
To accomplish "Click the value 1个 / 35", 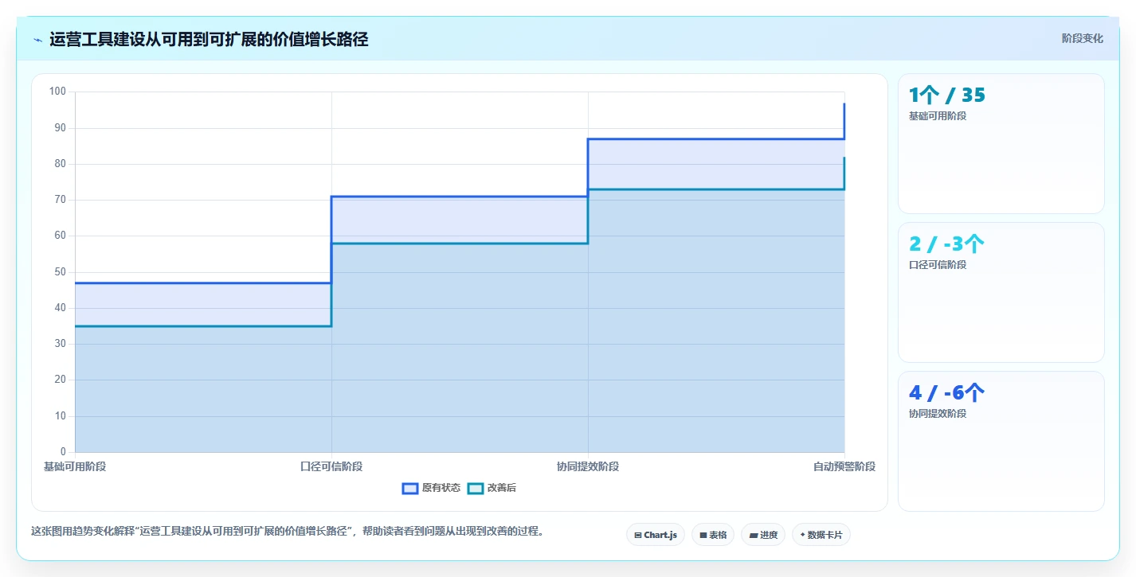I will pos(947,96).
